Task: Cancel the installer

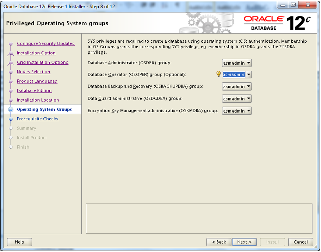Action: pos(301,242)
